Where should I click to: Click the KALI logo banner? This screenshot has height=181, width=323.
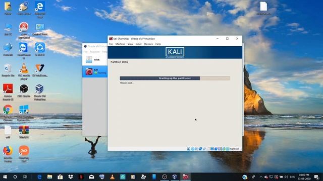click(x=175, y=52)
